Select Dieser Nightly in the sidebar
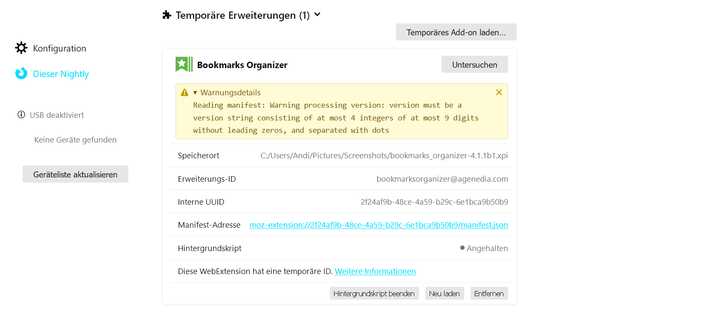719x317 pixels. [x=61, y=74]
